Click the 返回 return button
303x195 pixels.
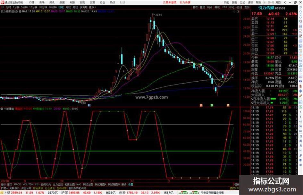pos(247,7)
